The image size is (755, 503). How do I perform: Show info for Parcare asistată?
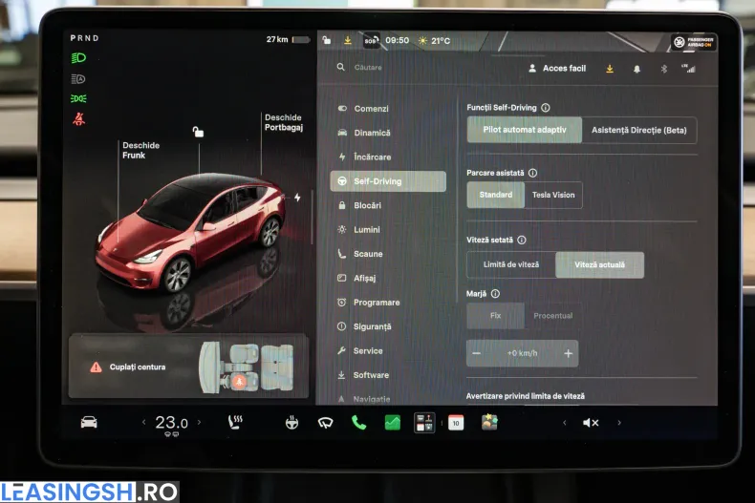(x=532, y=173)
